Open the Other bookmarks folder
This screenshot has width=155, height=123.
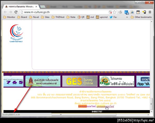141,17
